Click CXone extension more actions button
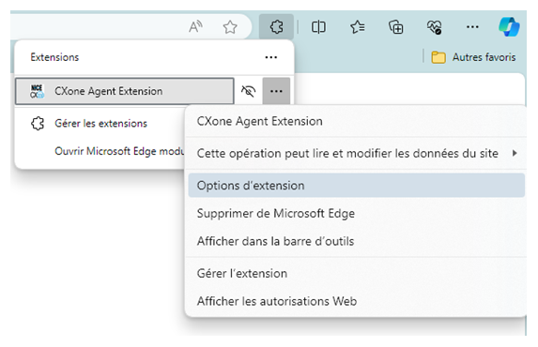 [x=276, y=91]
